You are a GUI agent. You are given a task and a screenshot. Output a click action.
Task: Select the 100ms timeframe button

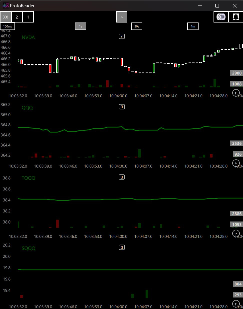pos(7,26)
